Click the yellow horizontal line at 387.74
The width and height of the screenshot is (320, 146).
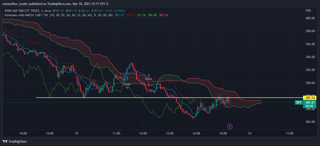(170, 98)
